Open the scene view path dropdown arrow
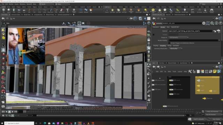The height and width of the screenshot is (125, 223). (128, 18)
